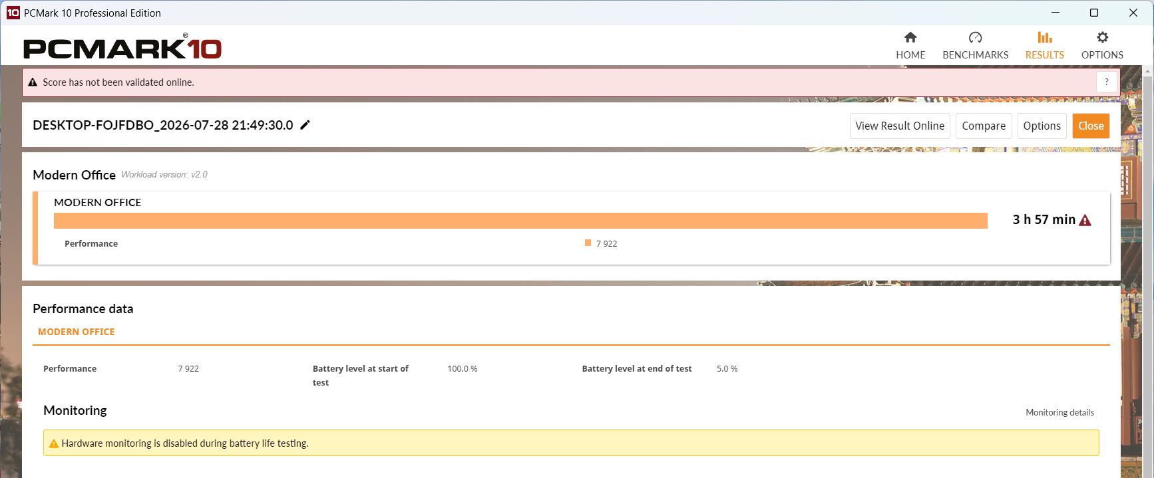Image resolution: width=1154 pixels, height=478 pixels.
Task: Click the MODERN OFFICE label above bar
Action: coord(97,202)
